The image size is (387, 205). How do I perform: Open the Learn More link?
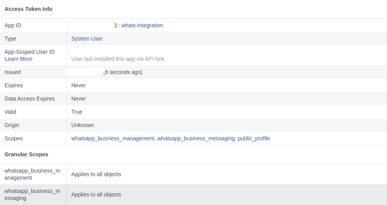[18, 59]
